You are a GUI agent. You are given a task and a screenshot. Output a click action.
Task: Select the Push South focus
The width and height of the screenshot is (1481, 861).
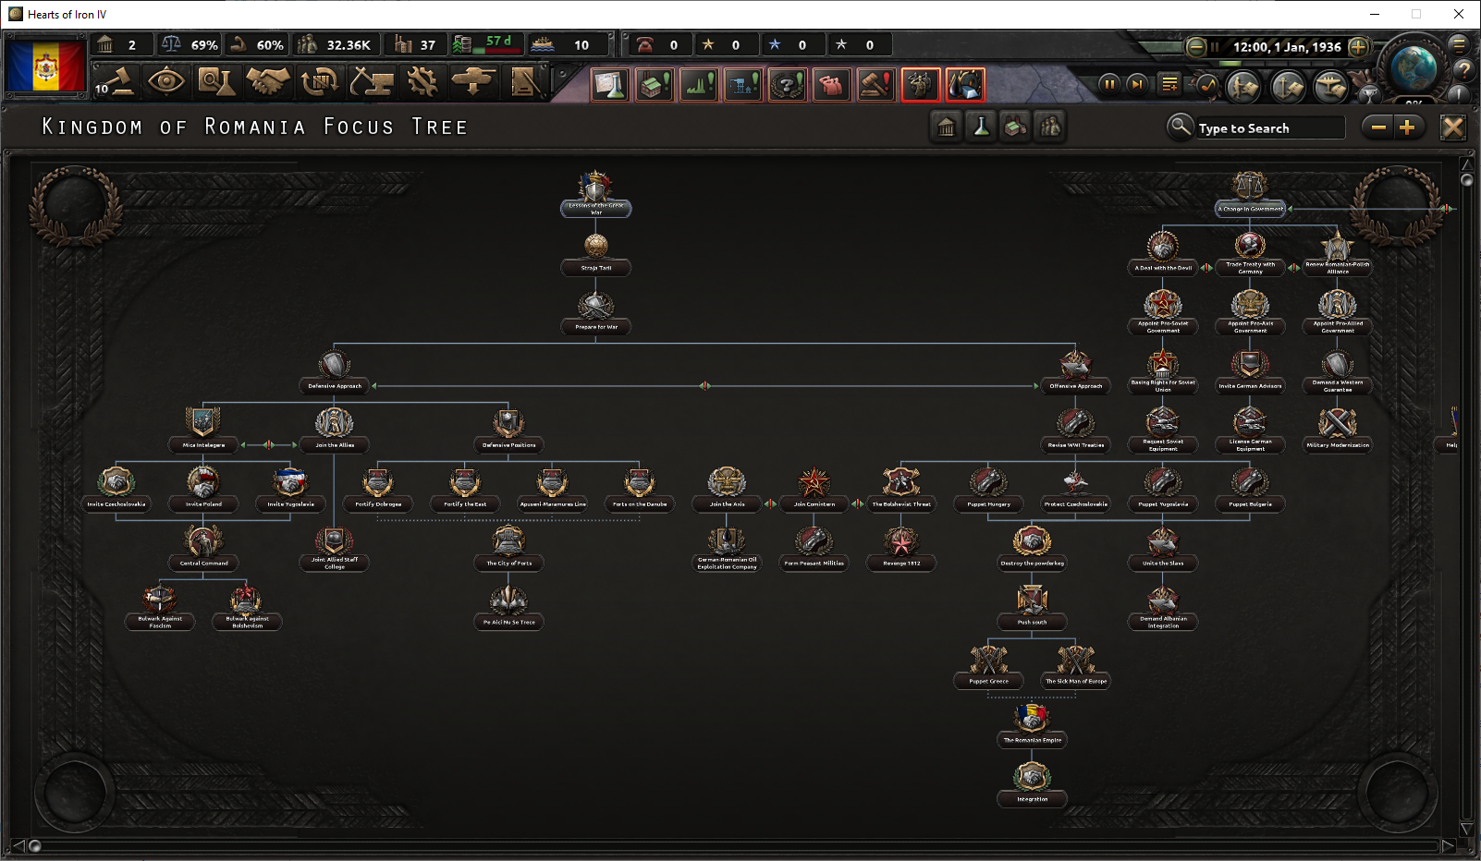click(1033, 609)
